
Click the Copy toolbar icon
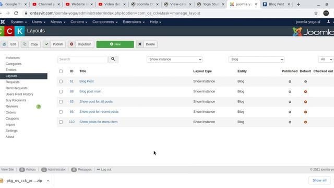[25, 44]
